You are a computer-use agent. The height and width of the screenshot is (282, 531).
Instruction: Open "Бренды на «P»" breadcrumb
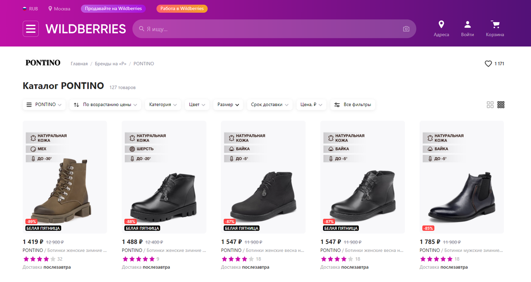(111, 64)
